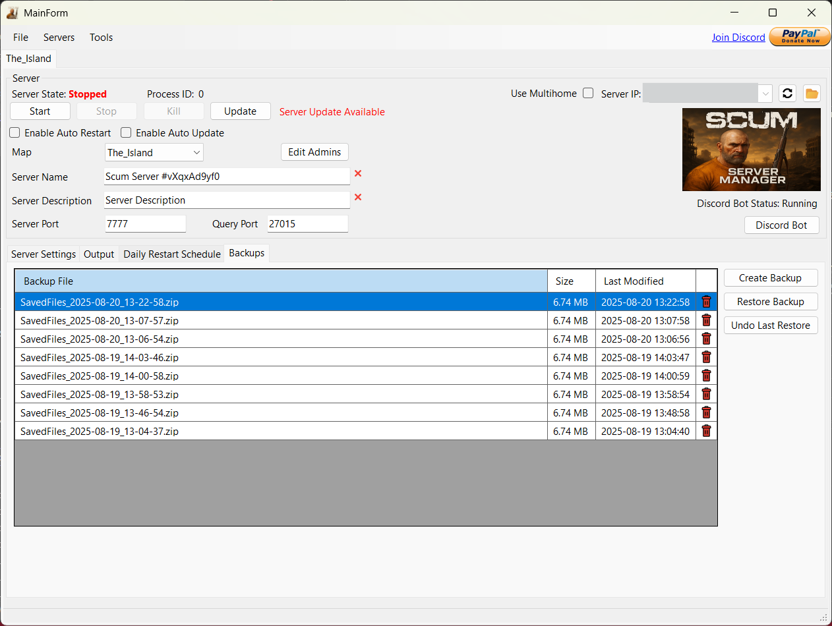The image size is (832, 626).
Task: Open the server folder icon
Action: click(x=812, y=94)
